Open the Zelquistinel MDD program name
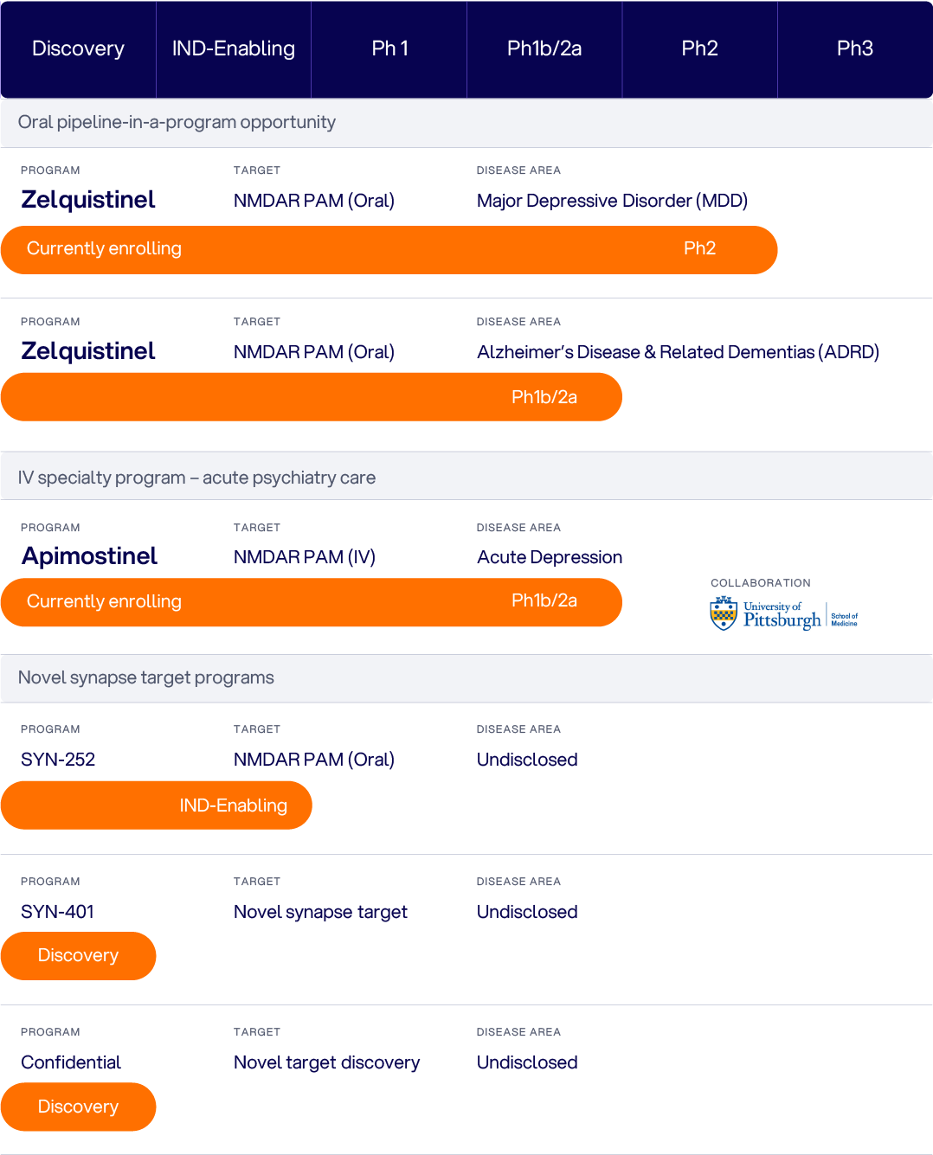 pos(88,200)
